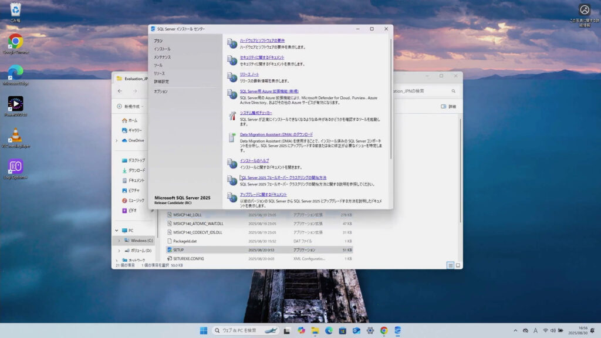This screenshot has width=601, height=338.
Task: Click the icon beside アップグレードに関するドキュメント
Action: 232,197
